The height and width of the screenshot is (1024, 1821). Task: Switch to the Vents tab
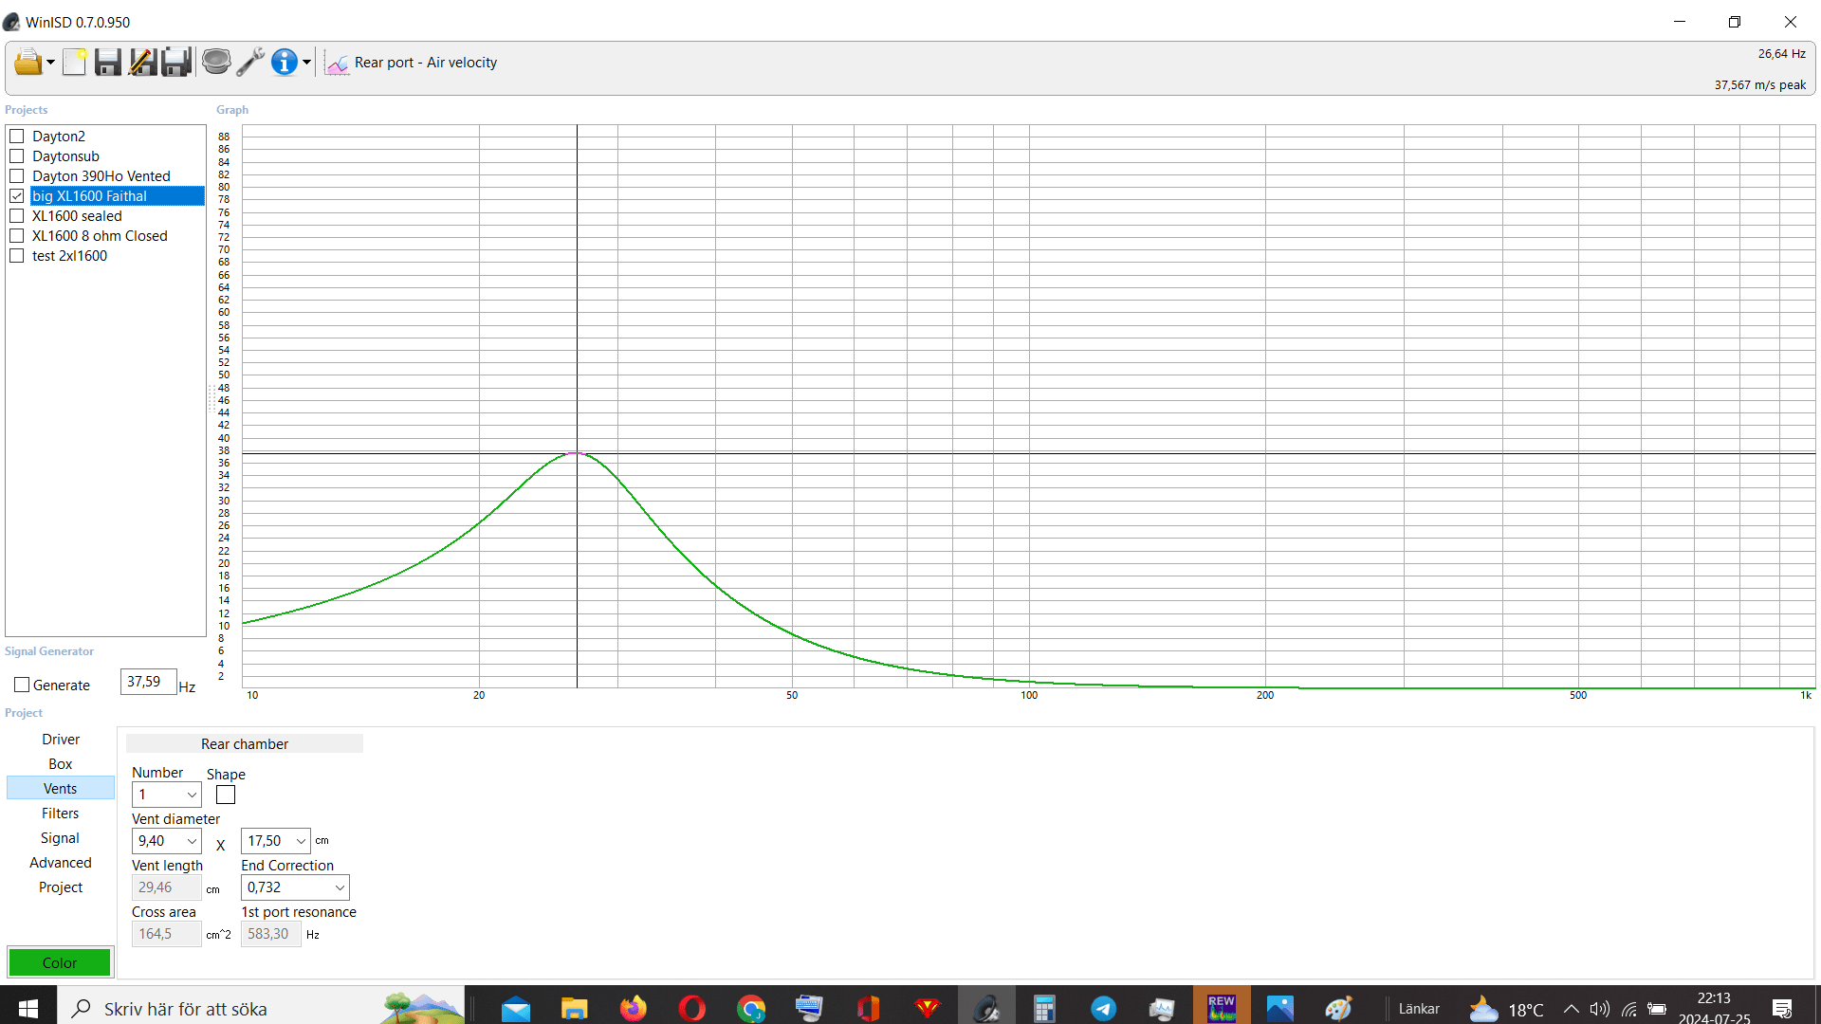(x=61, y=789)
